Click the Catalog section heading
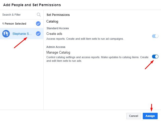Image resolution: width=161 pixels, height=121 pixels. click(52, 22)
